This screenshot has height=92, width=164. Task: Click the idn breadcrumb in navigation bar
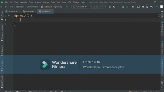click(x=6, y=7)
